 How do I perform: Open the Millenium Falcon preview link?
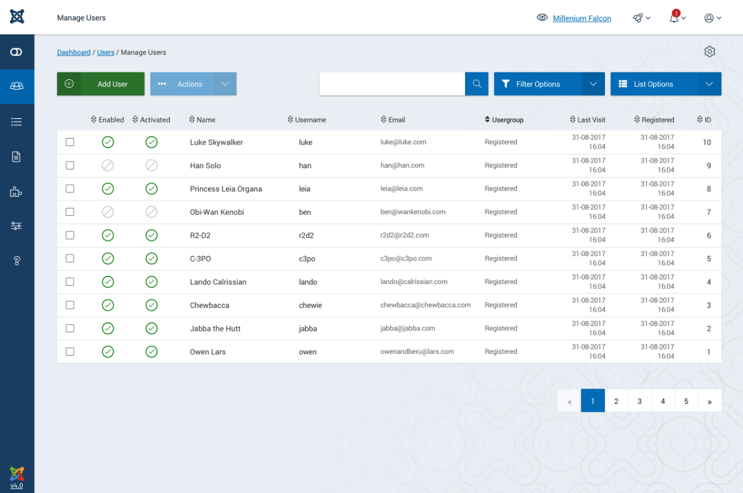(x=581, y=18)
